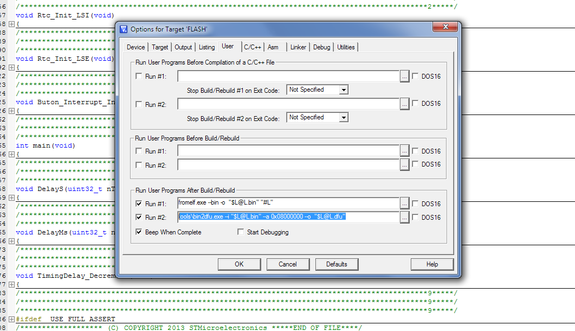Enable Run #2 before C/C++ file compilation

pyautogui.click(x=139, y=104)
